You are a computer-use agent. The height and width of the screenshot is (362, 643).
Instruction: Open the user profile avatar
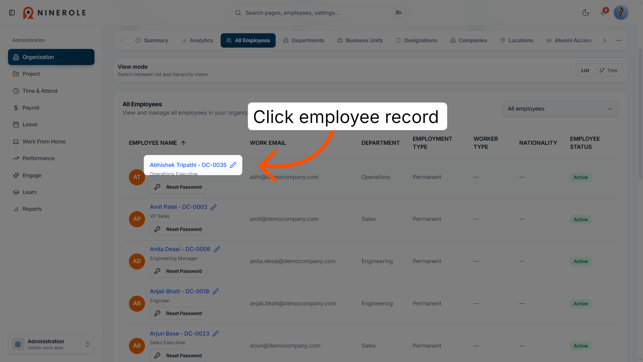(x=621, y=13)
